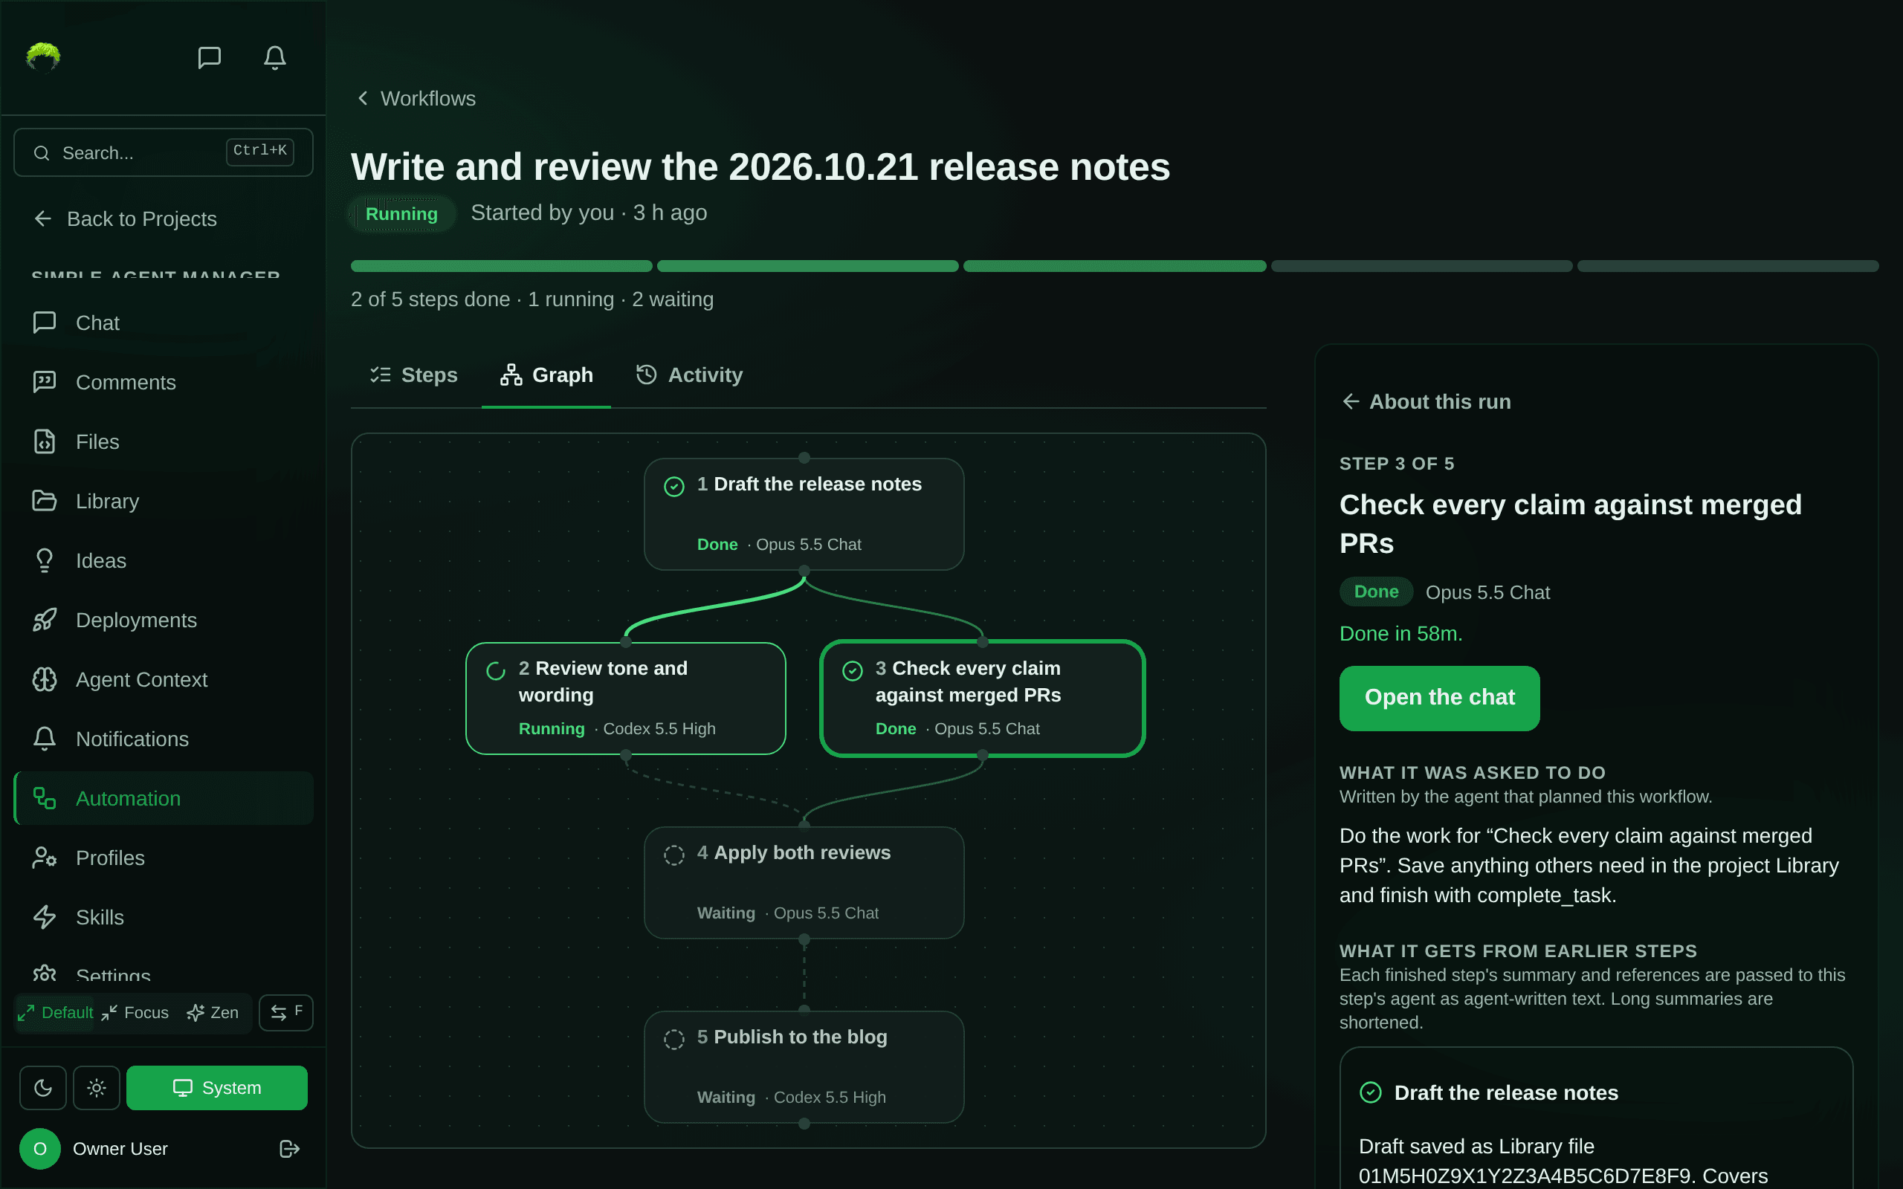The width and height of the screenshot is (1903, 1189).
Task: Switch to light theme sun toggle
Action: (97, 1087)
